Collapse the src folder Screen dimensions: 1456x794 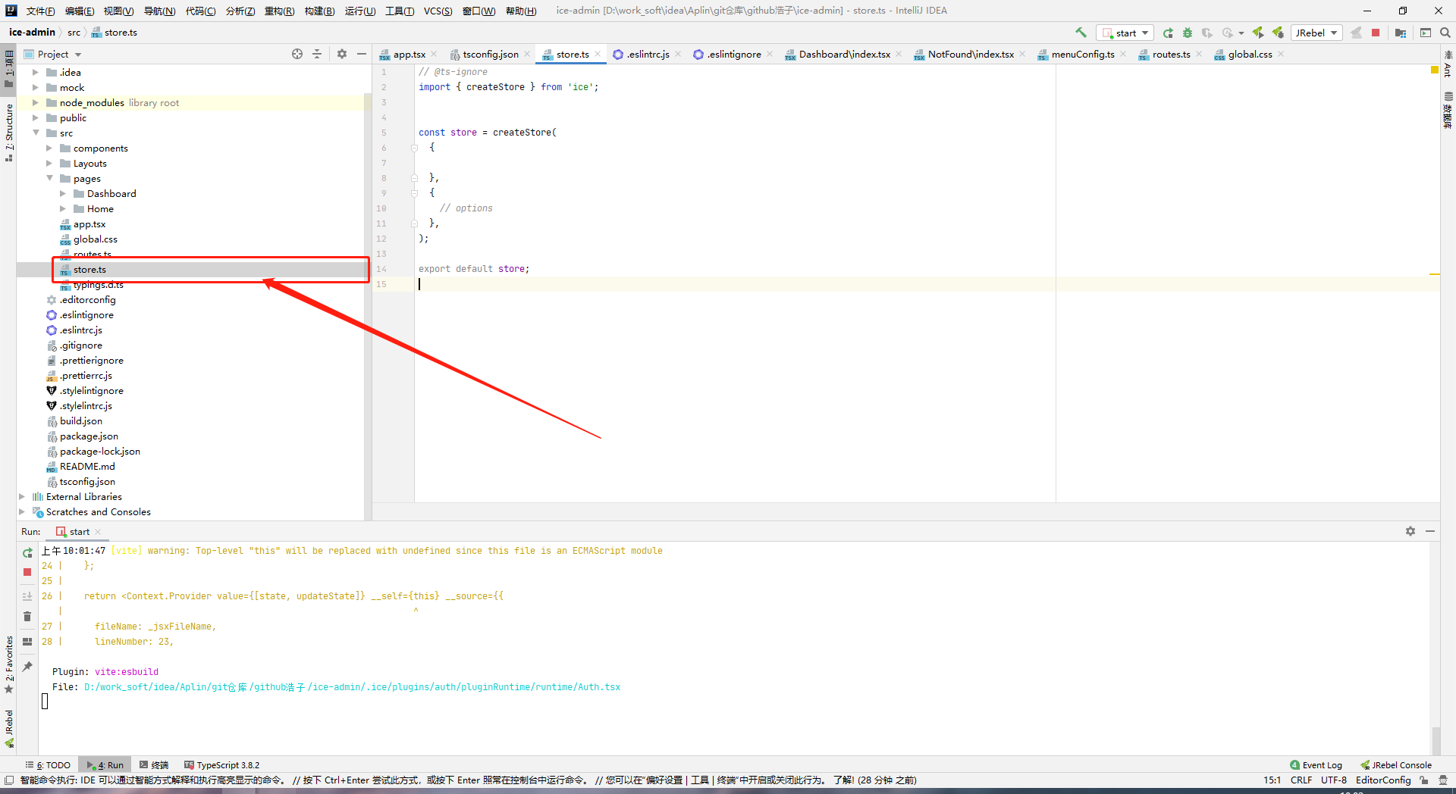pyautogui.click(x=35, y=133)
